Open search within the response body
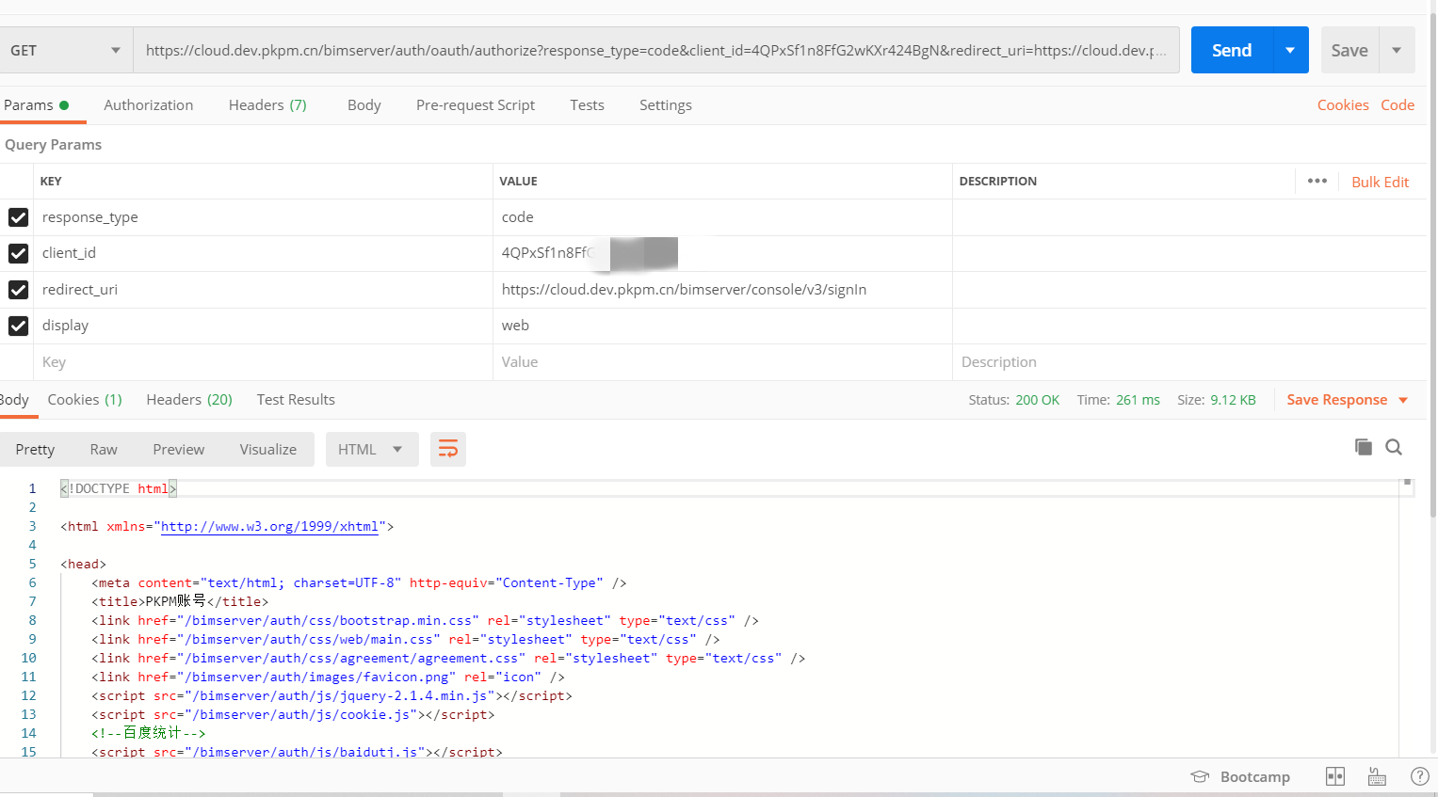 pos(1393,447)
